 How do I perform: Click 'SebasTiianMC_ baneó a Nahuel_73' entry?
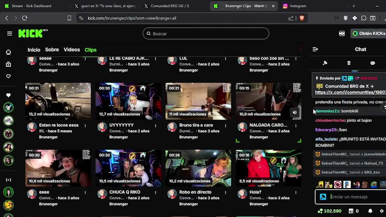click(x=350, y=163)
